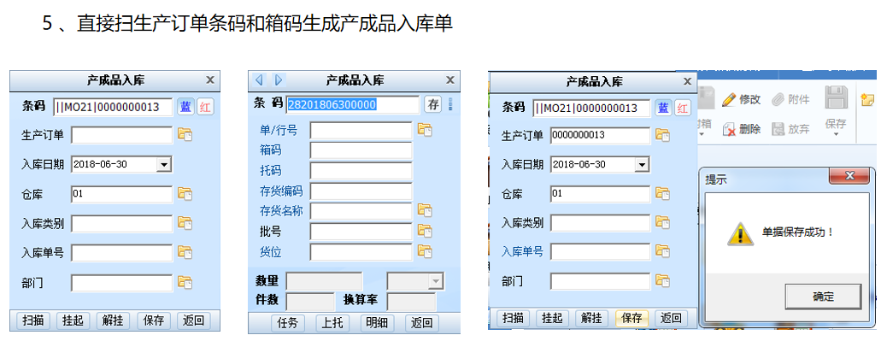Viewport: 887px width, 341px height.
Task: Open 生产订单 lookup folder icon in right panel
Action: click(x=662, y=135)
